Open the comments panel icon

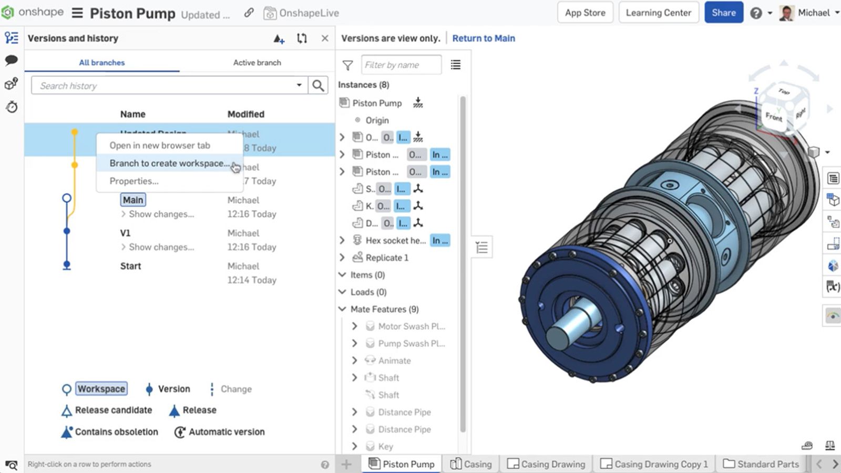click(11, 60)
